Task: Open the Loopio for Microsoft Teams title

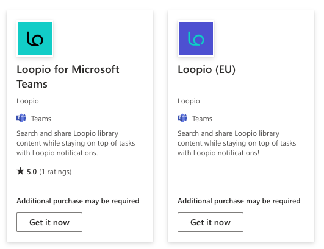Action: (x=68, y=77)
